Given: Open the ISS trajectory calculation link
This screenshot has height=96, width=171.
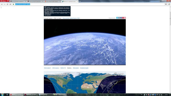Looking at the screenshot, I should (x=71, y=18).
